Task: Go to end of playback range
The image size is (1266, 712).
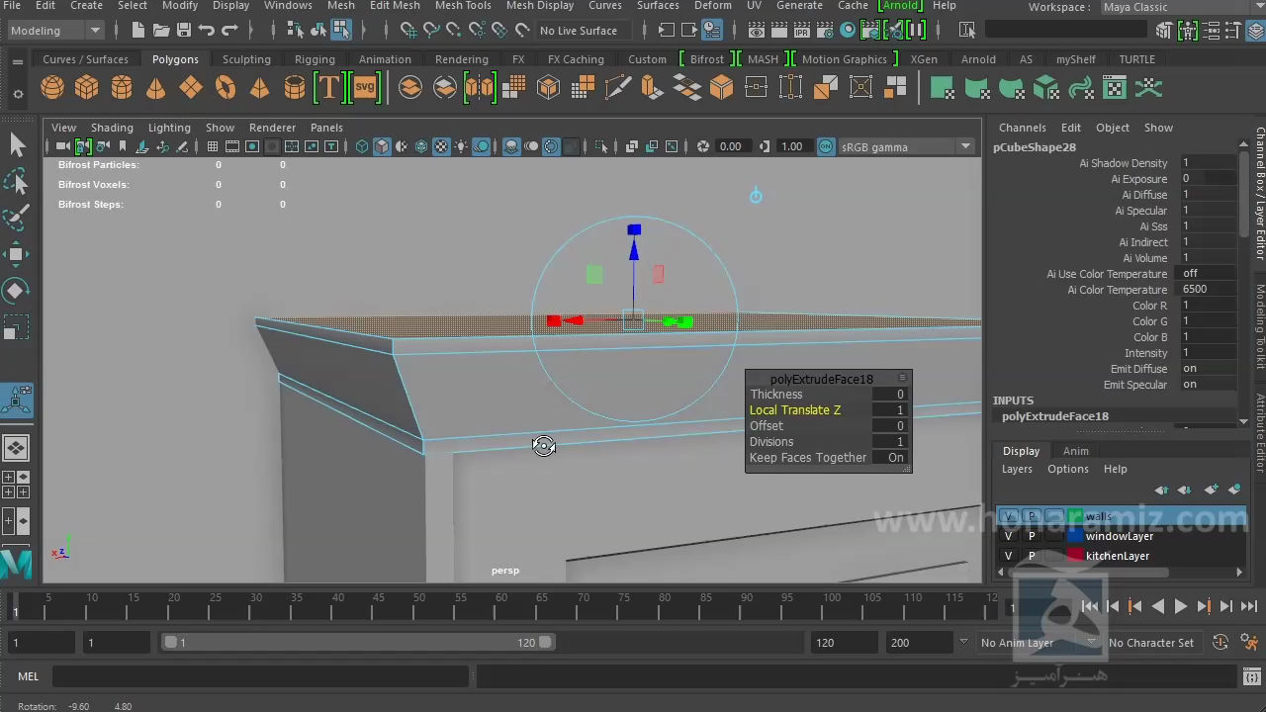Action: 1248,606
